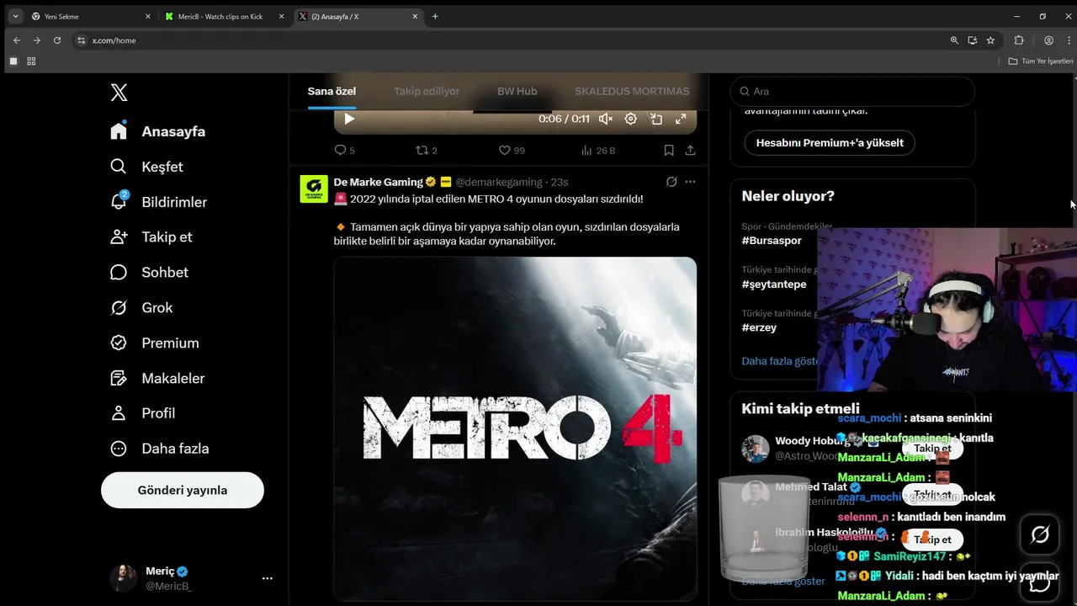
Task: Close the Anasayfa / X tab
Action: coord(415,16)
